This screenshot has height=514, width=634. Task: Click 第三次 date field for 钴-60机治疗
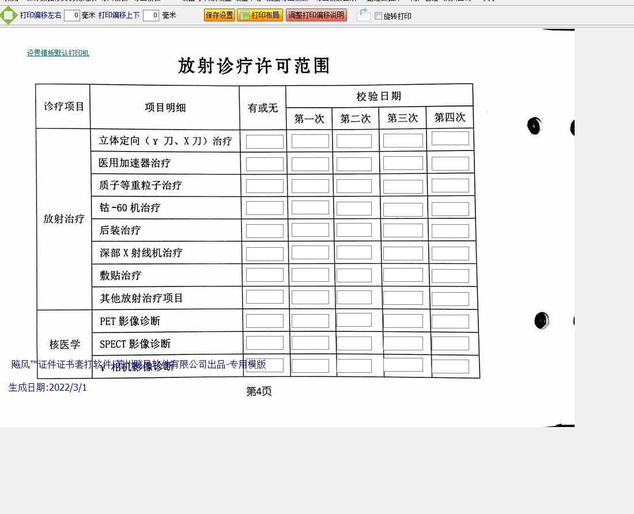403,209
